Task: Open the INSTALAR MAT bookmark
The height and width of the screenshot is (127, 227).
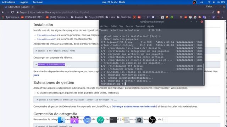Action: coord(32,17)
